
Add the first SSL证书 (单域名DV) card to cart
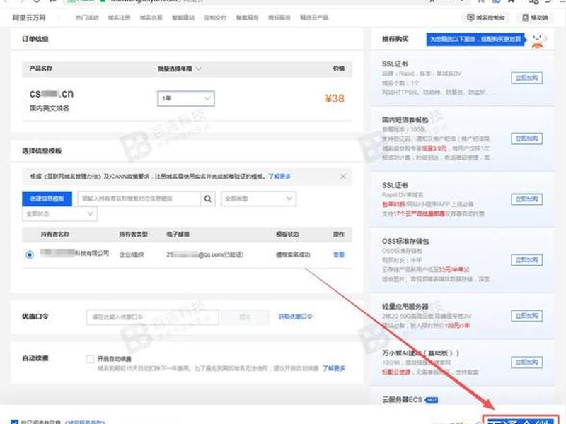[x=526, y=78]
